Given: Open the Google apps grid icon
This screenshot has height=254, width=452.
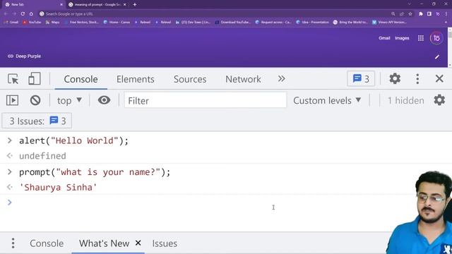Looking at the screenshot, I should [421, 38].
